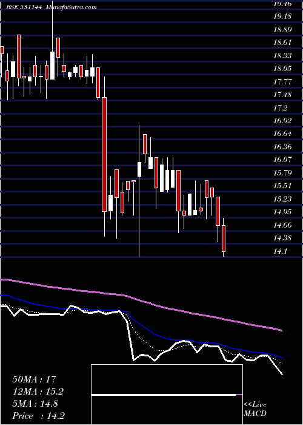This screenshot has width=303, height=425.
Task: Click the 15.79 price axis label
Action: [x=282, y=173]
